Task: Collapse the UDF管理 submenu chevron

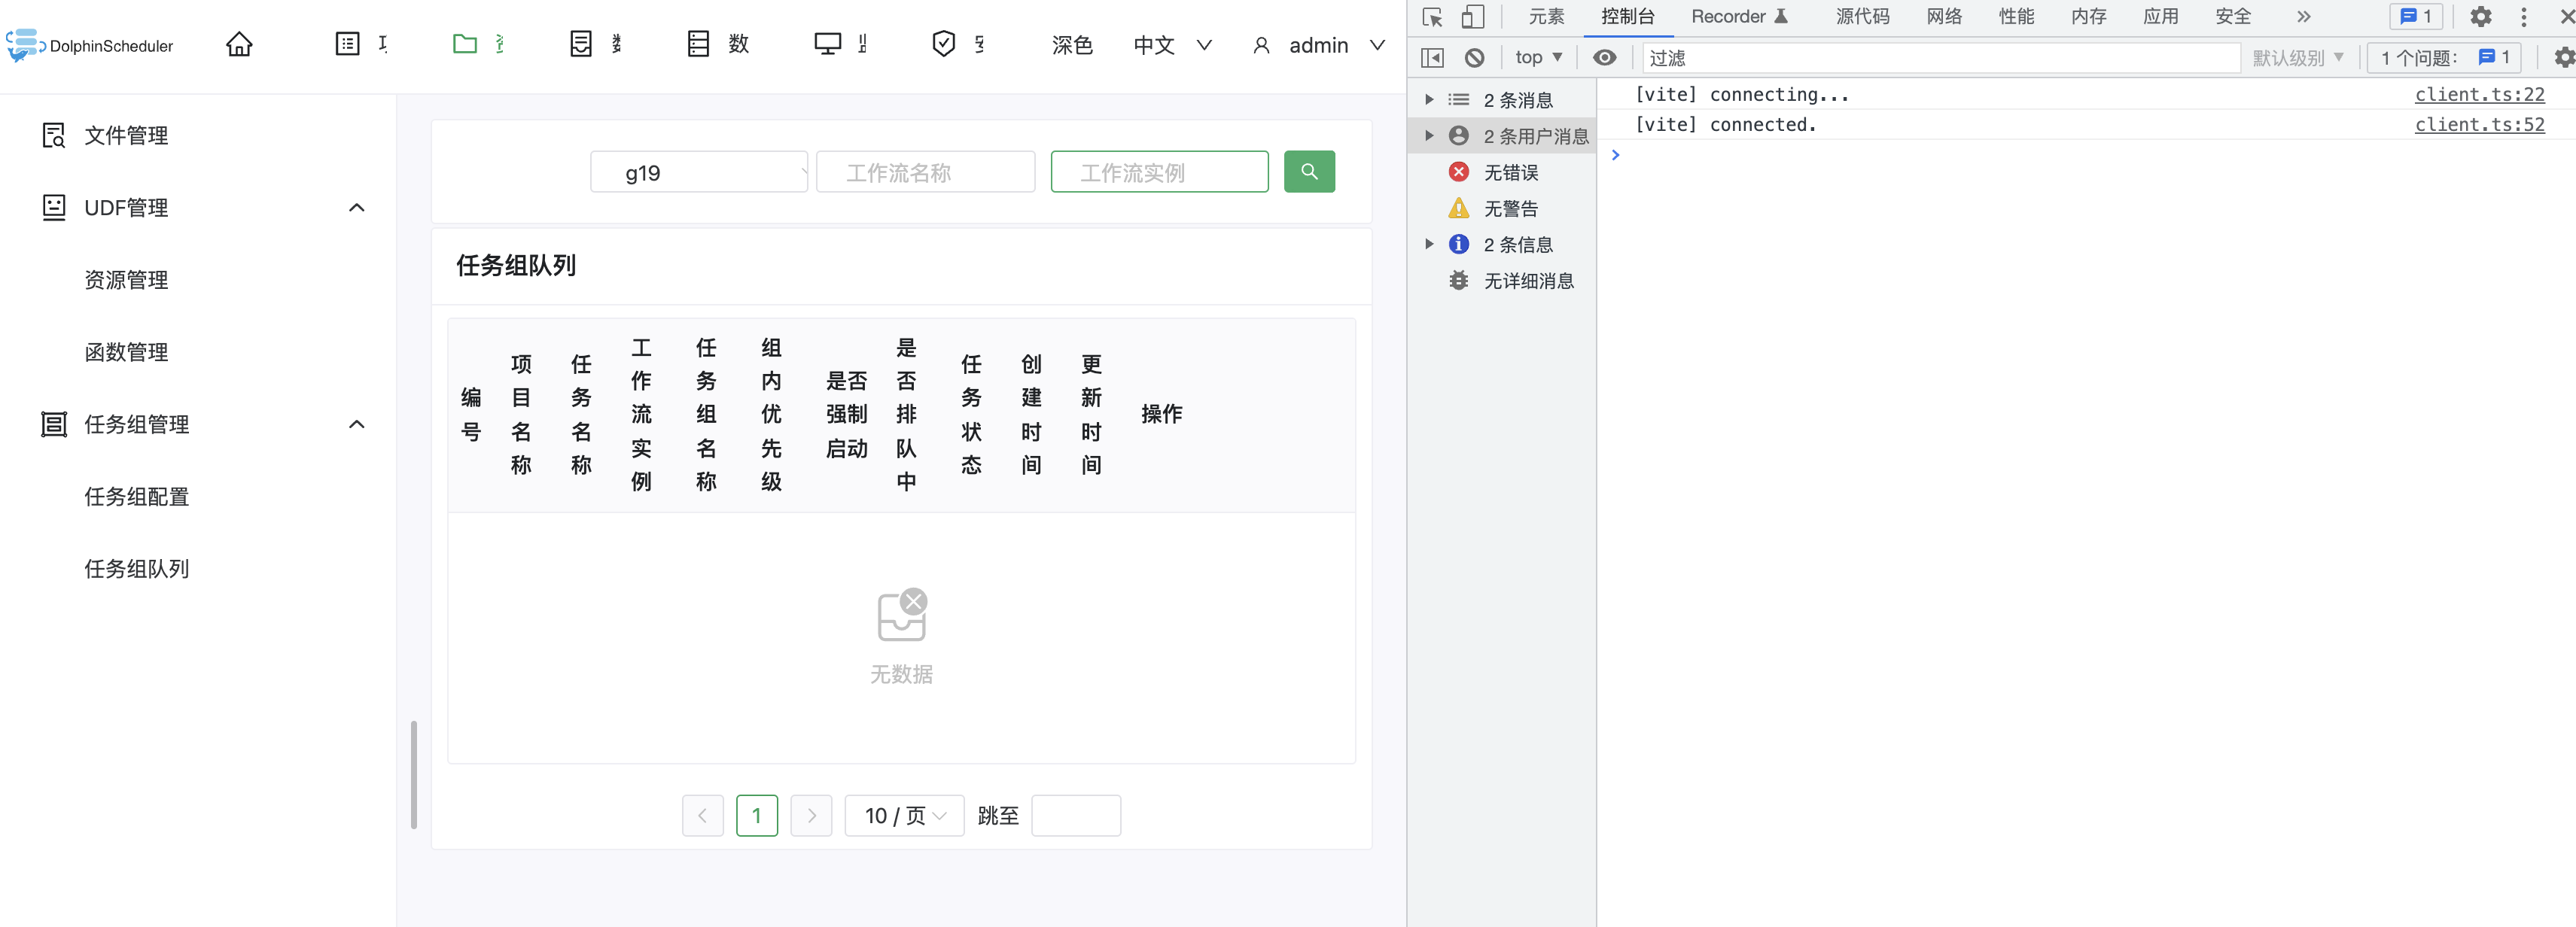Action: click(356, 208)
